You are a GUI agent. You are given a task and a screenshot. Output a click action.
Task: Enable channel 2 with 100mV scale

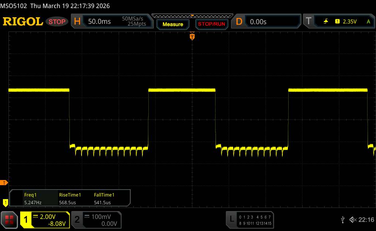tap(95, 220)
